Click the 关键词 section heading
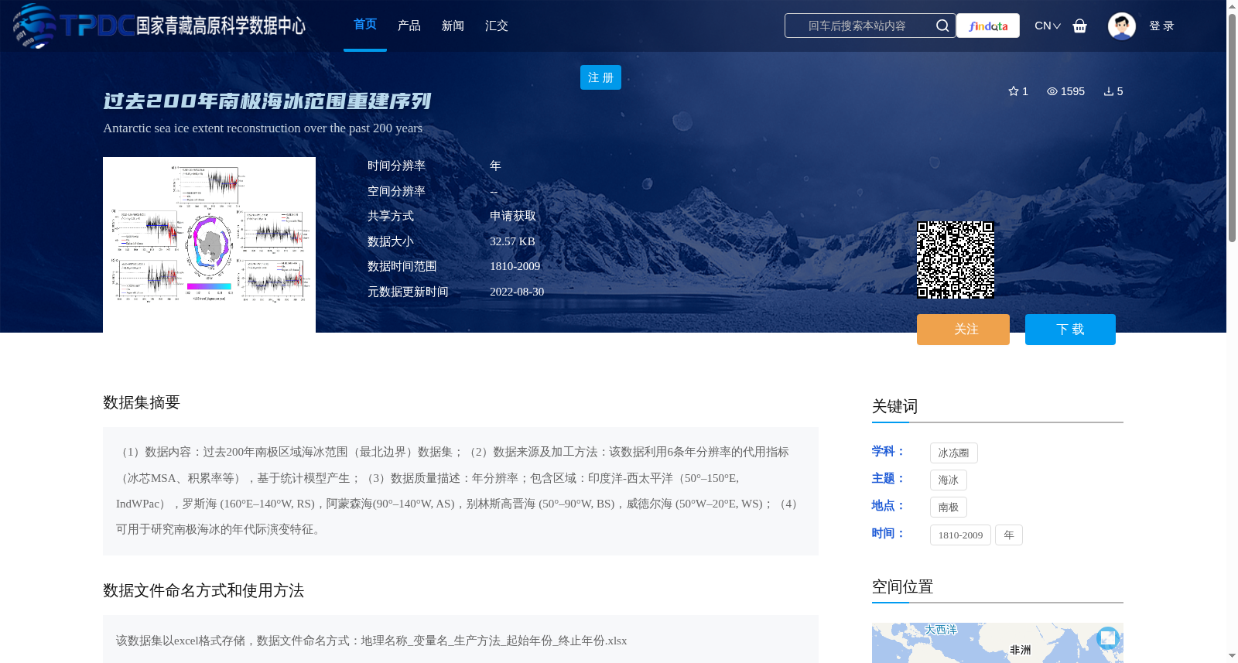The height and width of the screenshot is (663, 1238). tap(894, 406)
